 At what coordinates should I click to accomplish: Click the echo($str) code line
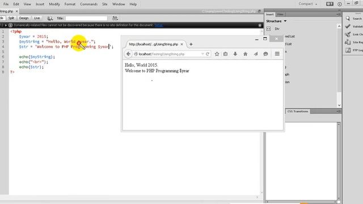[31, 67]
